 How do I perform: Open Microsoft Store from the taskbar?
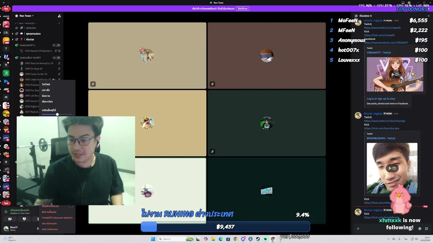[228, 239]
